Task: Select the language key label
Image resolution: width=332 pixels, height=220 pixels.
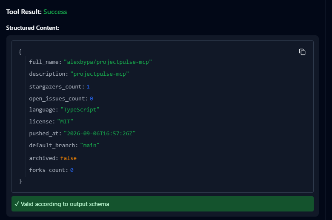Action: tap(43, 110)
